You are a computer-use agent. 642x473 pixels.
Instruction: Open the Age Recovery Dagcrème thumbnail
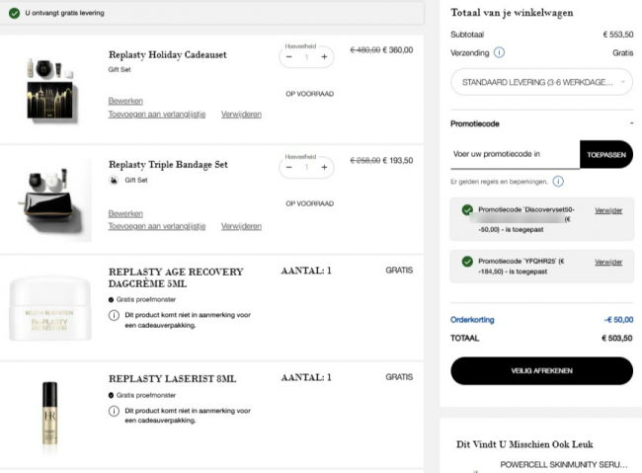tap(50, 308)
